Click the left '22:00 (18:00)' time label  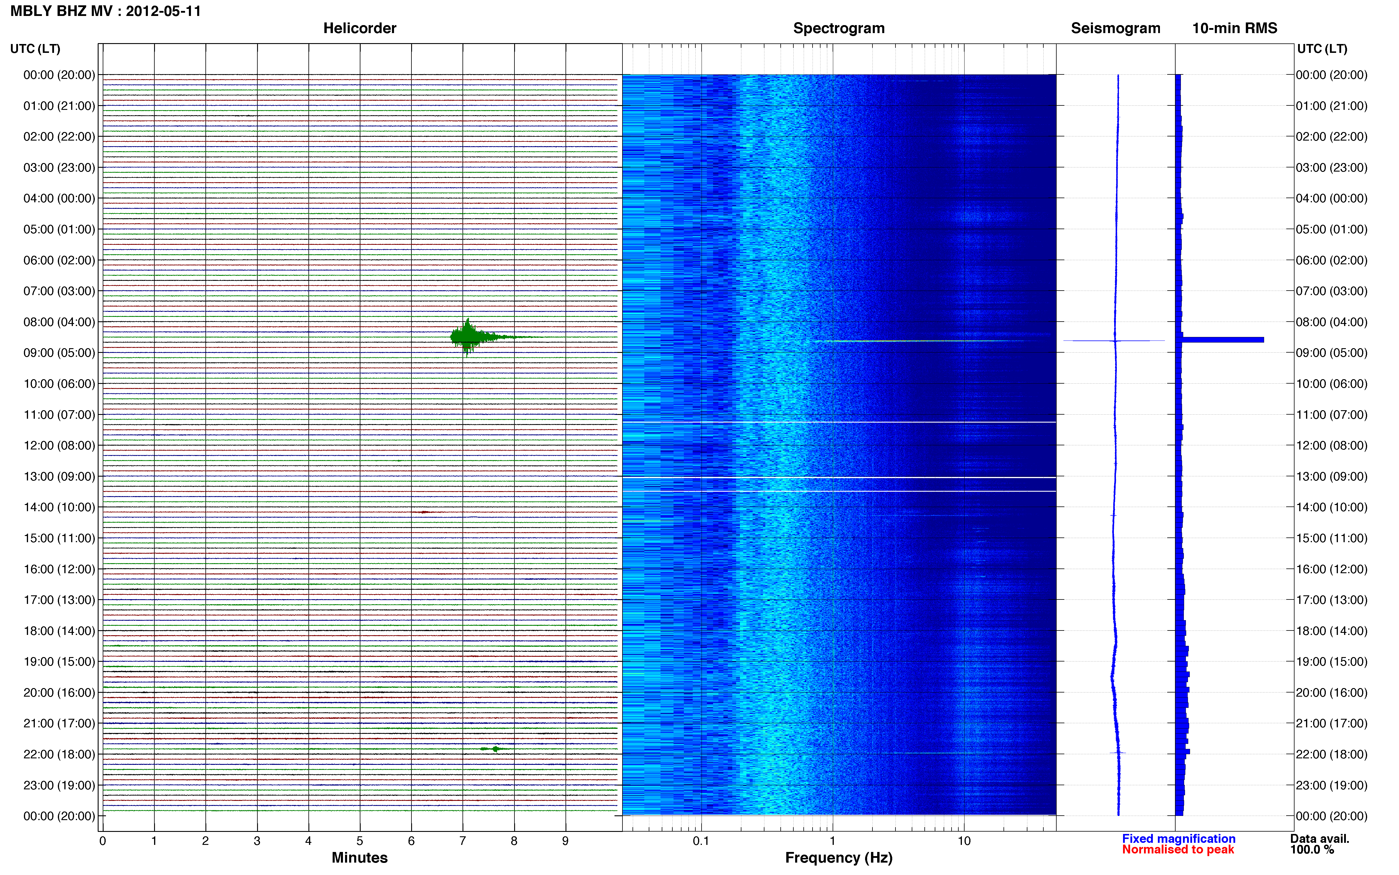[59, 754]
